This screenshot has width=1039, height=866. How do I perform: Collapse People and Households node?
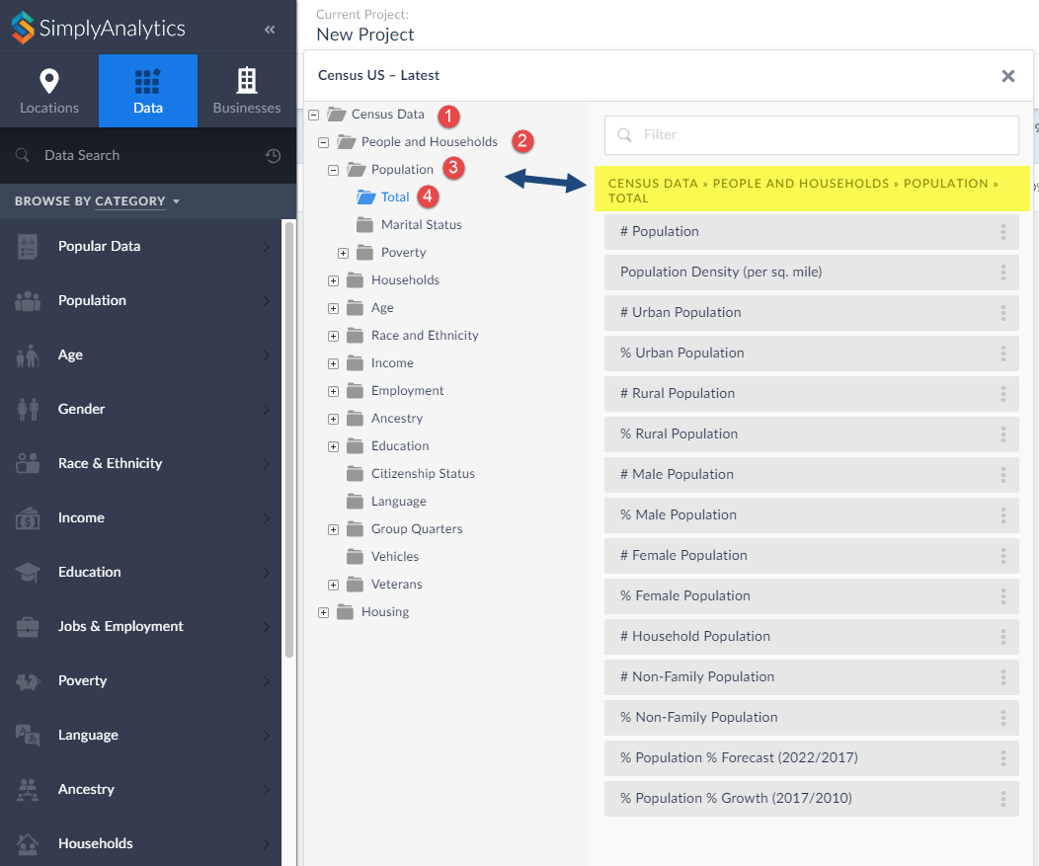point(323,142)
